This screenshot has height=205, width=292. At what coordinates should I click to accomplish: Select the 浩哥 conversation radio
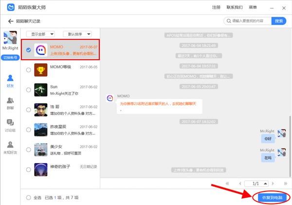click(29, 110)
